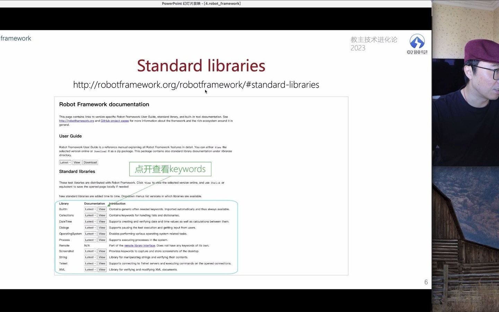This screenshot has height=312, width=499.
Task: Select the 'Process' library name
Action: (64, 240)
